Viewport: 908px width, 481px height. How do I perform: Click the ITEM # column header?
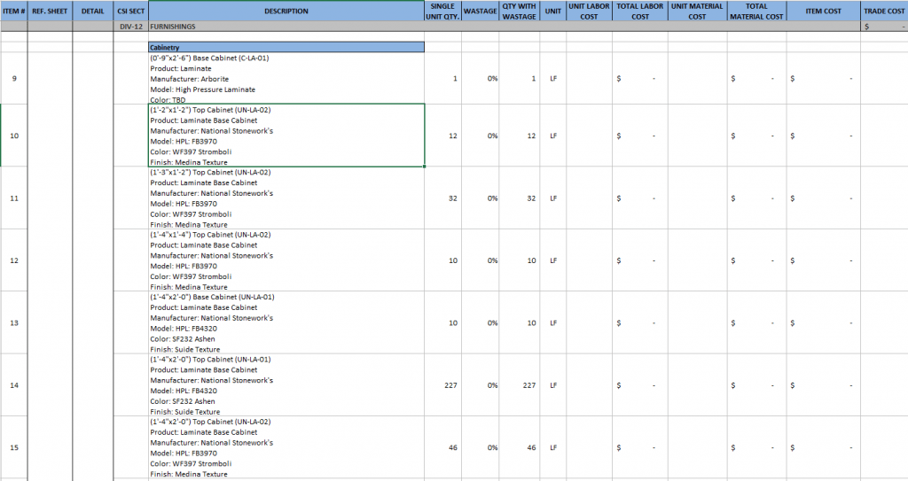click(x=13, y=12)
